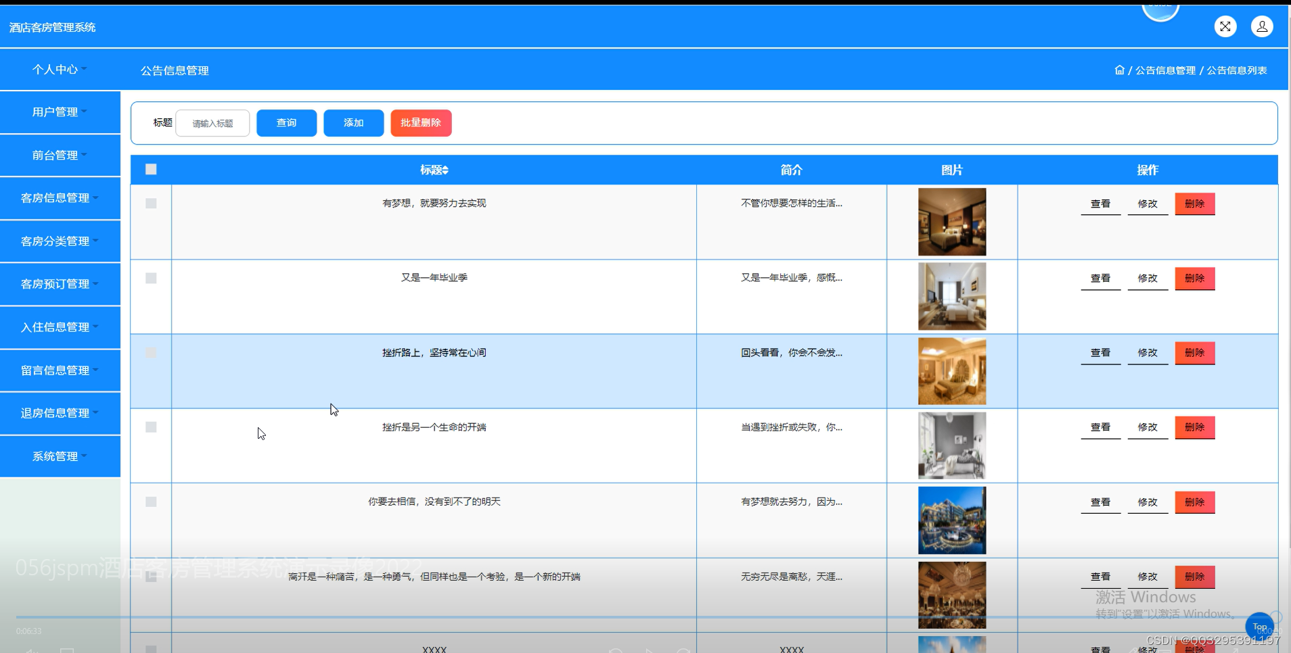
Task: Edit the 离开是一种痛苦 announcement row
Action: [1148, 577]
